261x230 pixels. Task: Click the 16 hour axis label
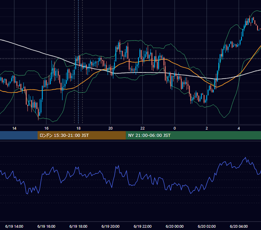tap(46, 128)
